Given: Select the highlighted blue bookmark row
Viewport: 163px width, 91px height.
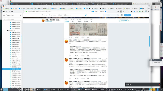Looking at the screenshot, I should tap(12, 69).
